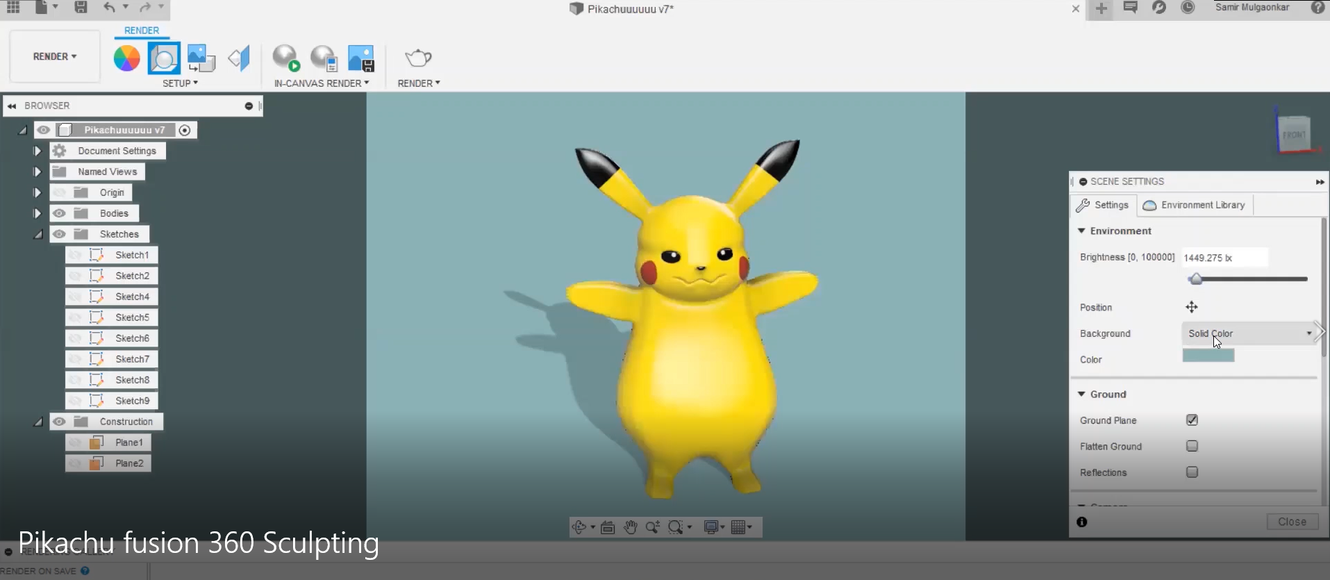Expand the Bodies folder
Viewport: 1330px width, 580px height.
tap(38, 213)
